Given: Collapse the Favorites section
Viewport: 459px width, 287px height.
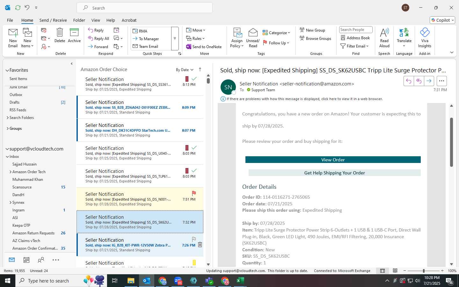Looking at the screenshot, I should tap(7, 70).
